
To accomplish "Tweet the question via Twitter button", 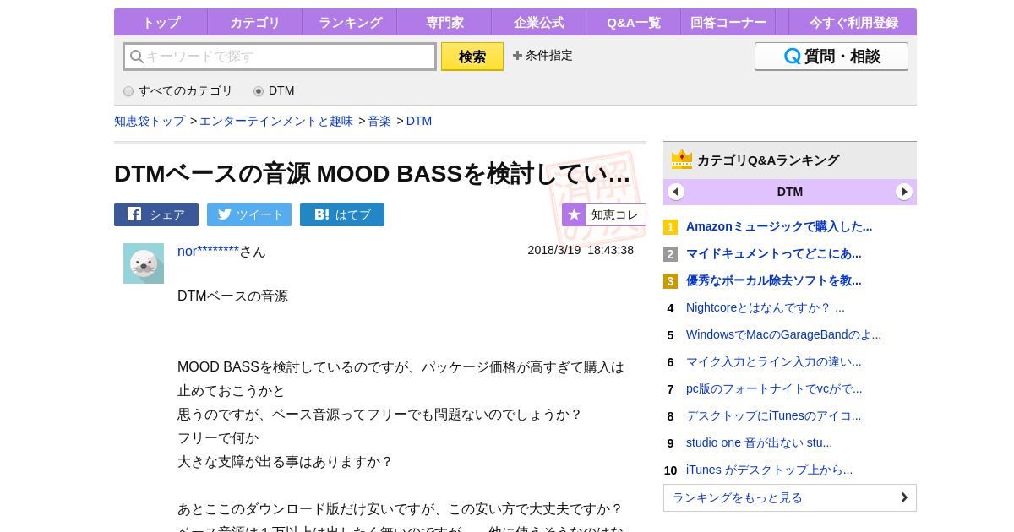I will point(249,214).
